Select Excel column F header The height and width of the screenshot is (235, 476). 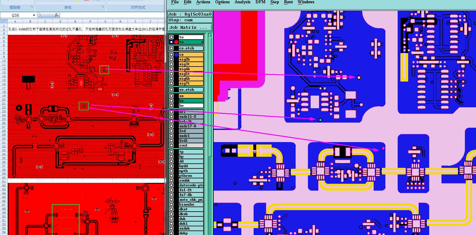point(90,21)
